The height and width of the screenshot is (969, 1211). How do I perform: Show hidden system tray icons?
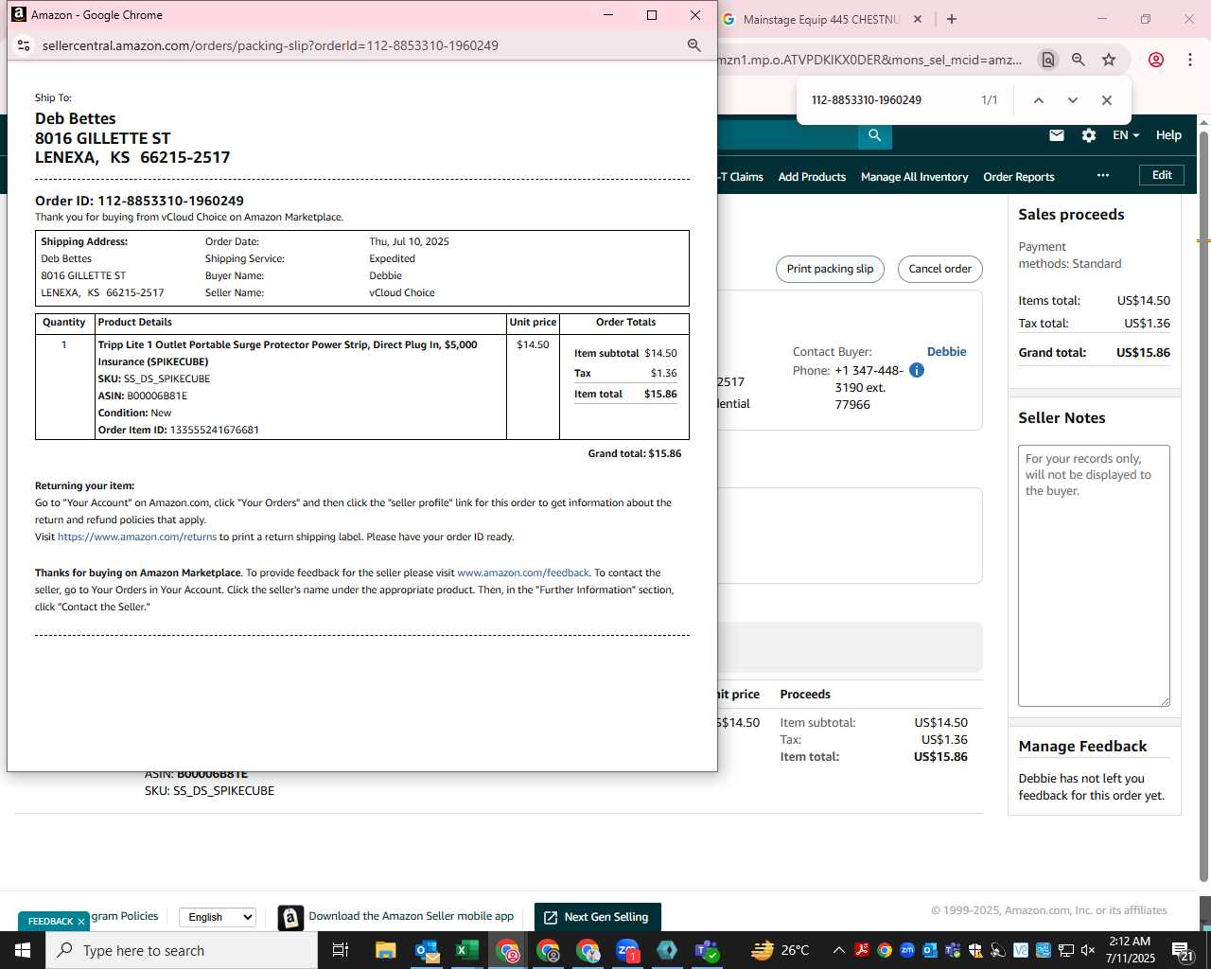(x=838, y=950)
